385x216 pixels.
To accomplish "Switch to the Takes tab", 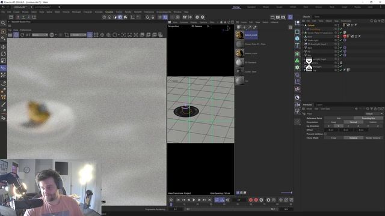I will 317,17.
